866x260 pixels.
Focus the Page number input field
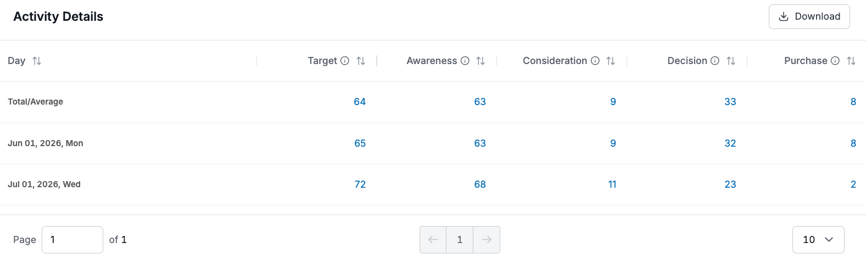tap(72, 240)
